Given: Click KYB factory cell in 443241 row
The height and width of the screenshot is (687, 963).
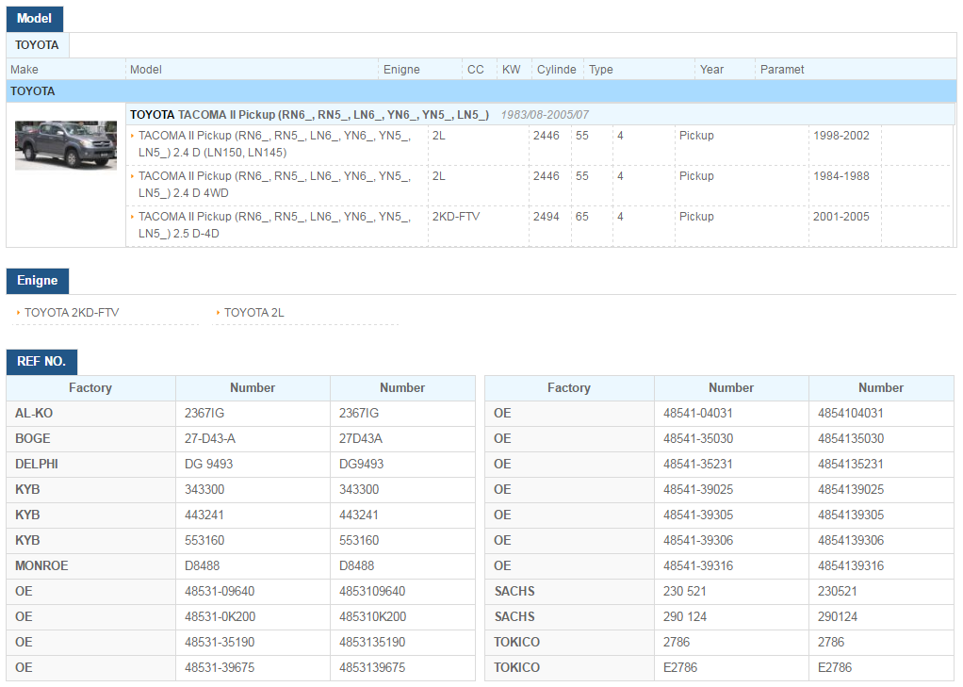Looking at the screenshot, I should 90,515.
